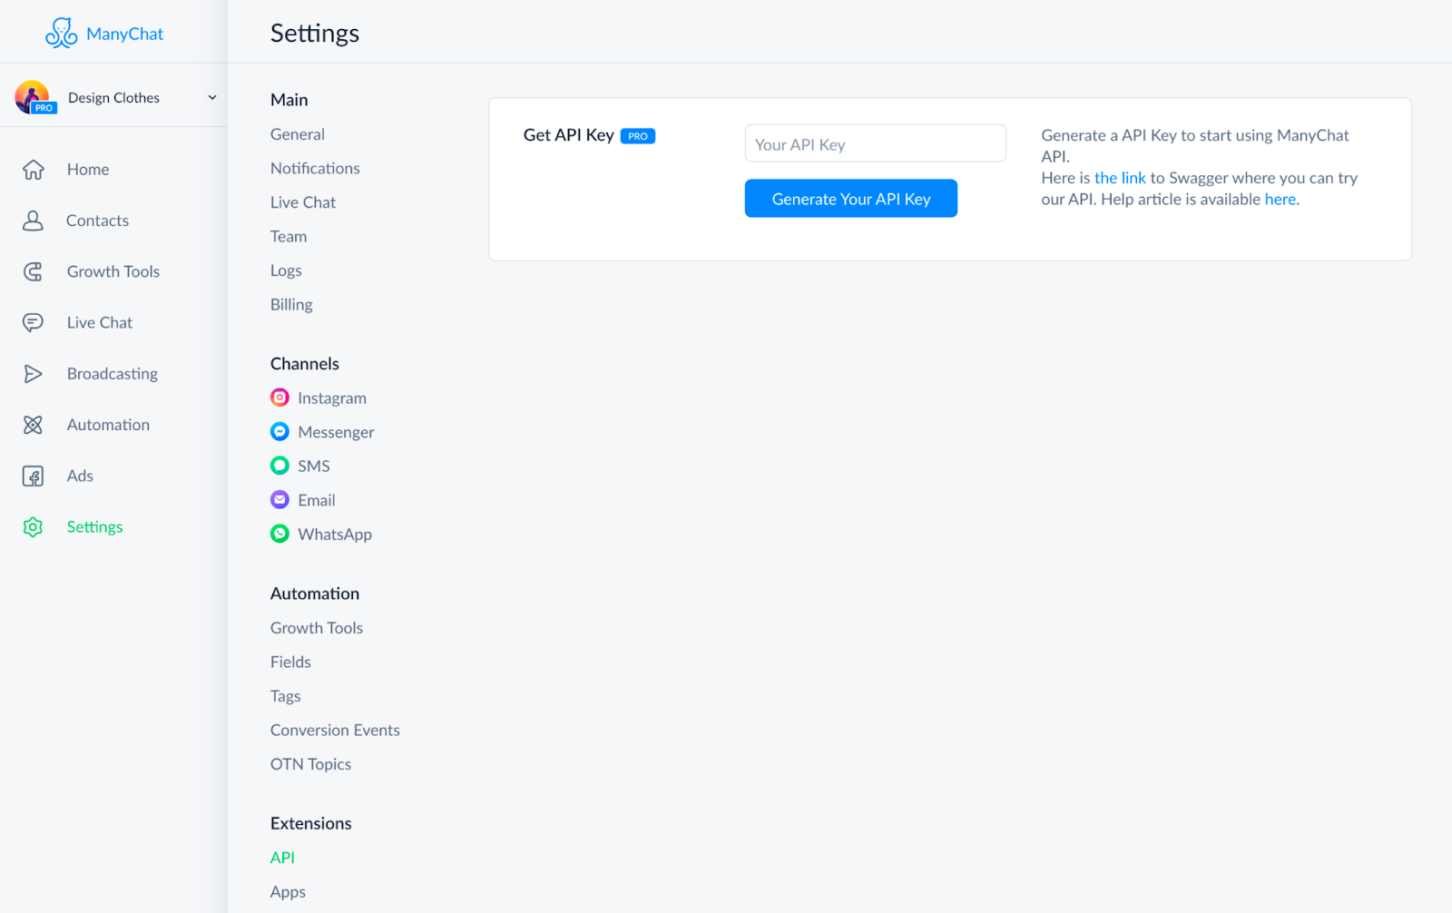Screen dimensions: 1452x913
Task: Click the Settings page heading
Action: click(315, 34)
